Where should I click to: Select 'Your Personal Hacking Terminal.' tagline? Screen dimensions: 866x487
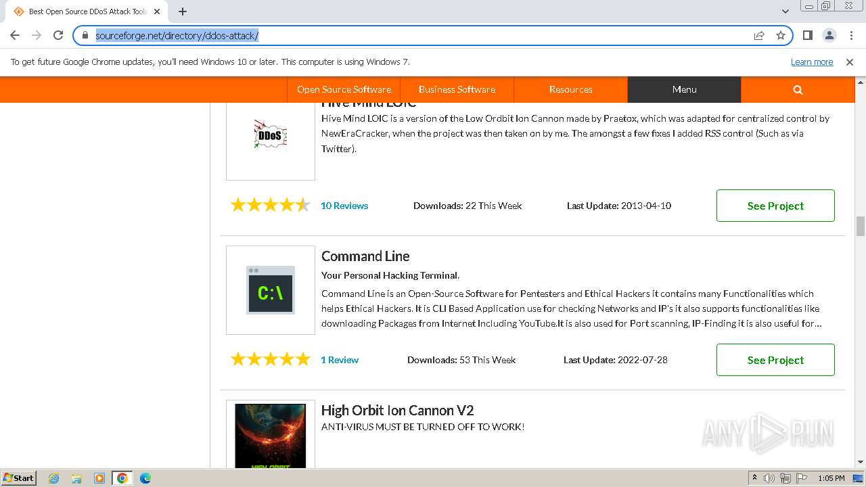[390, 275]
